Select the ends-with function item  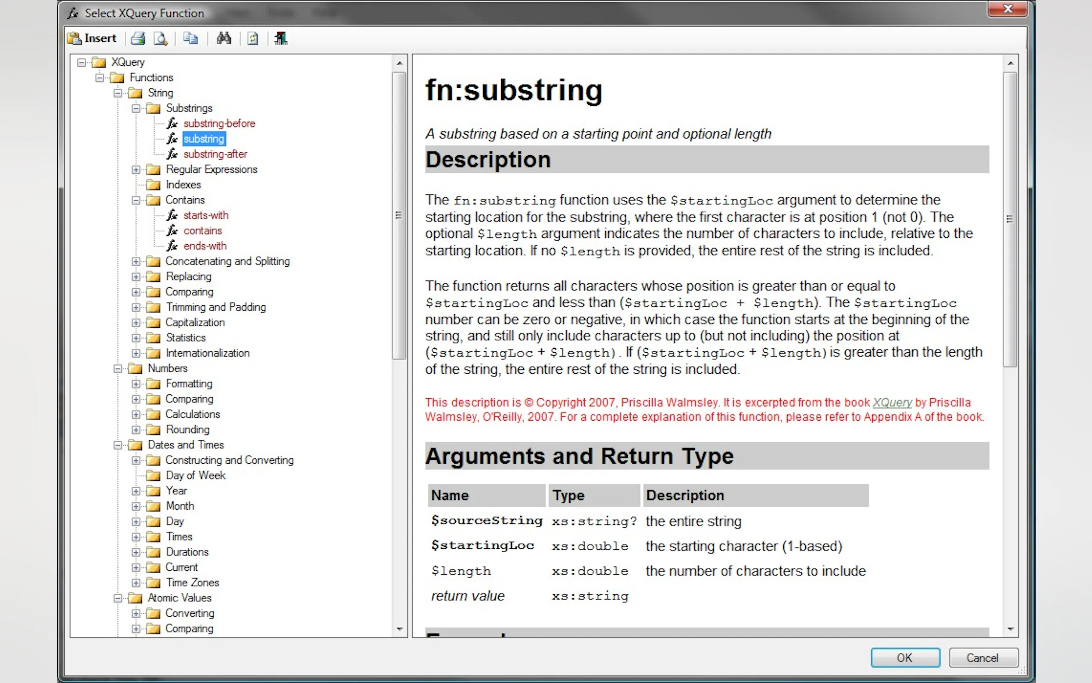[x=205, y=246]
